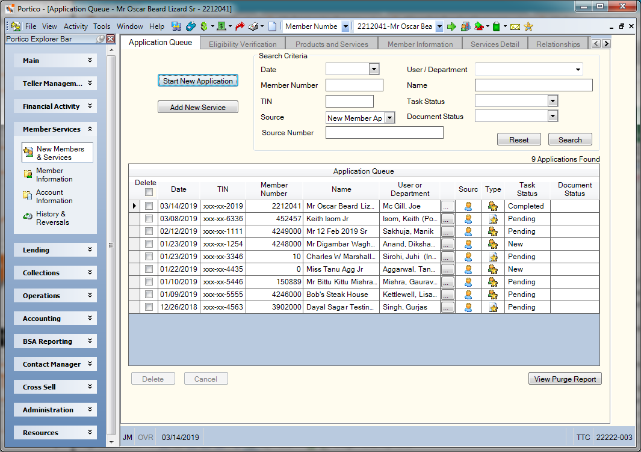Click the gold star favorites icon

click(528, 26)
